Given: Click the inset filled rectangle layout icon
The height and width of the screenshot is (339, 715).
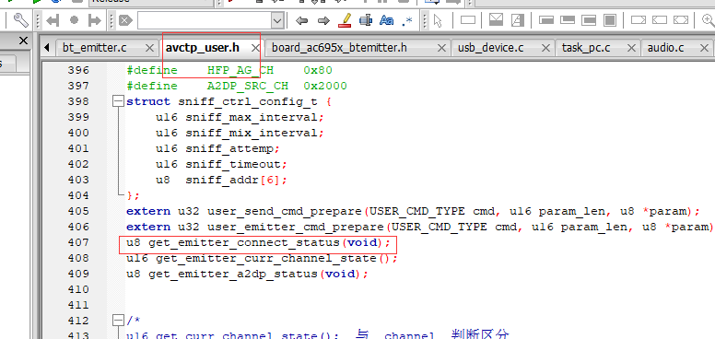Looking at the screenshot, I should point(589,20).
